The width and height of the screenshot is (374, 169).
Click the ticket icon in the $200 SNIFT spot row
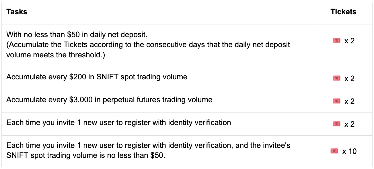click(x=336, y=78)
